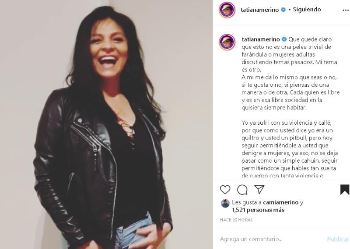Like the post with the heart icon

tap(225, 189)
